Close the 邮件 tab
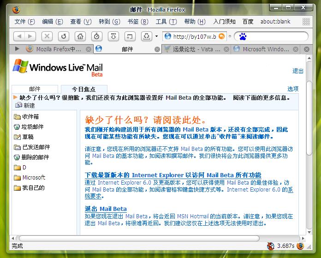 [157, 49]
